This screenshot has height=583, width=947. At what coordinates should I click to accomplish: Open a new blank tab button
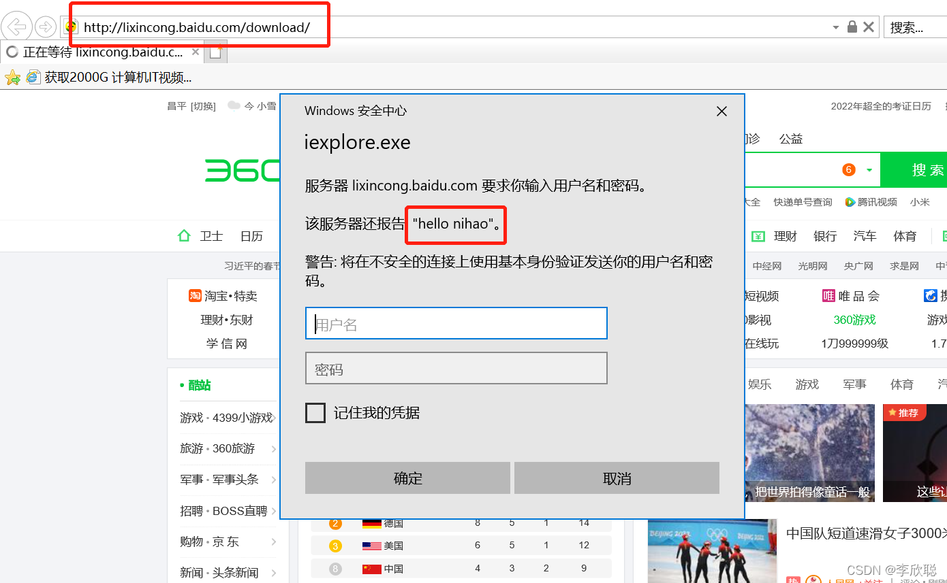tap(216, 52)
